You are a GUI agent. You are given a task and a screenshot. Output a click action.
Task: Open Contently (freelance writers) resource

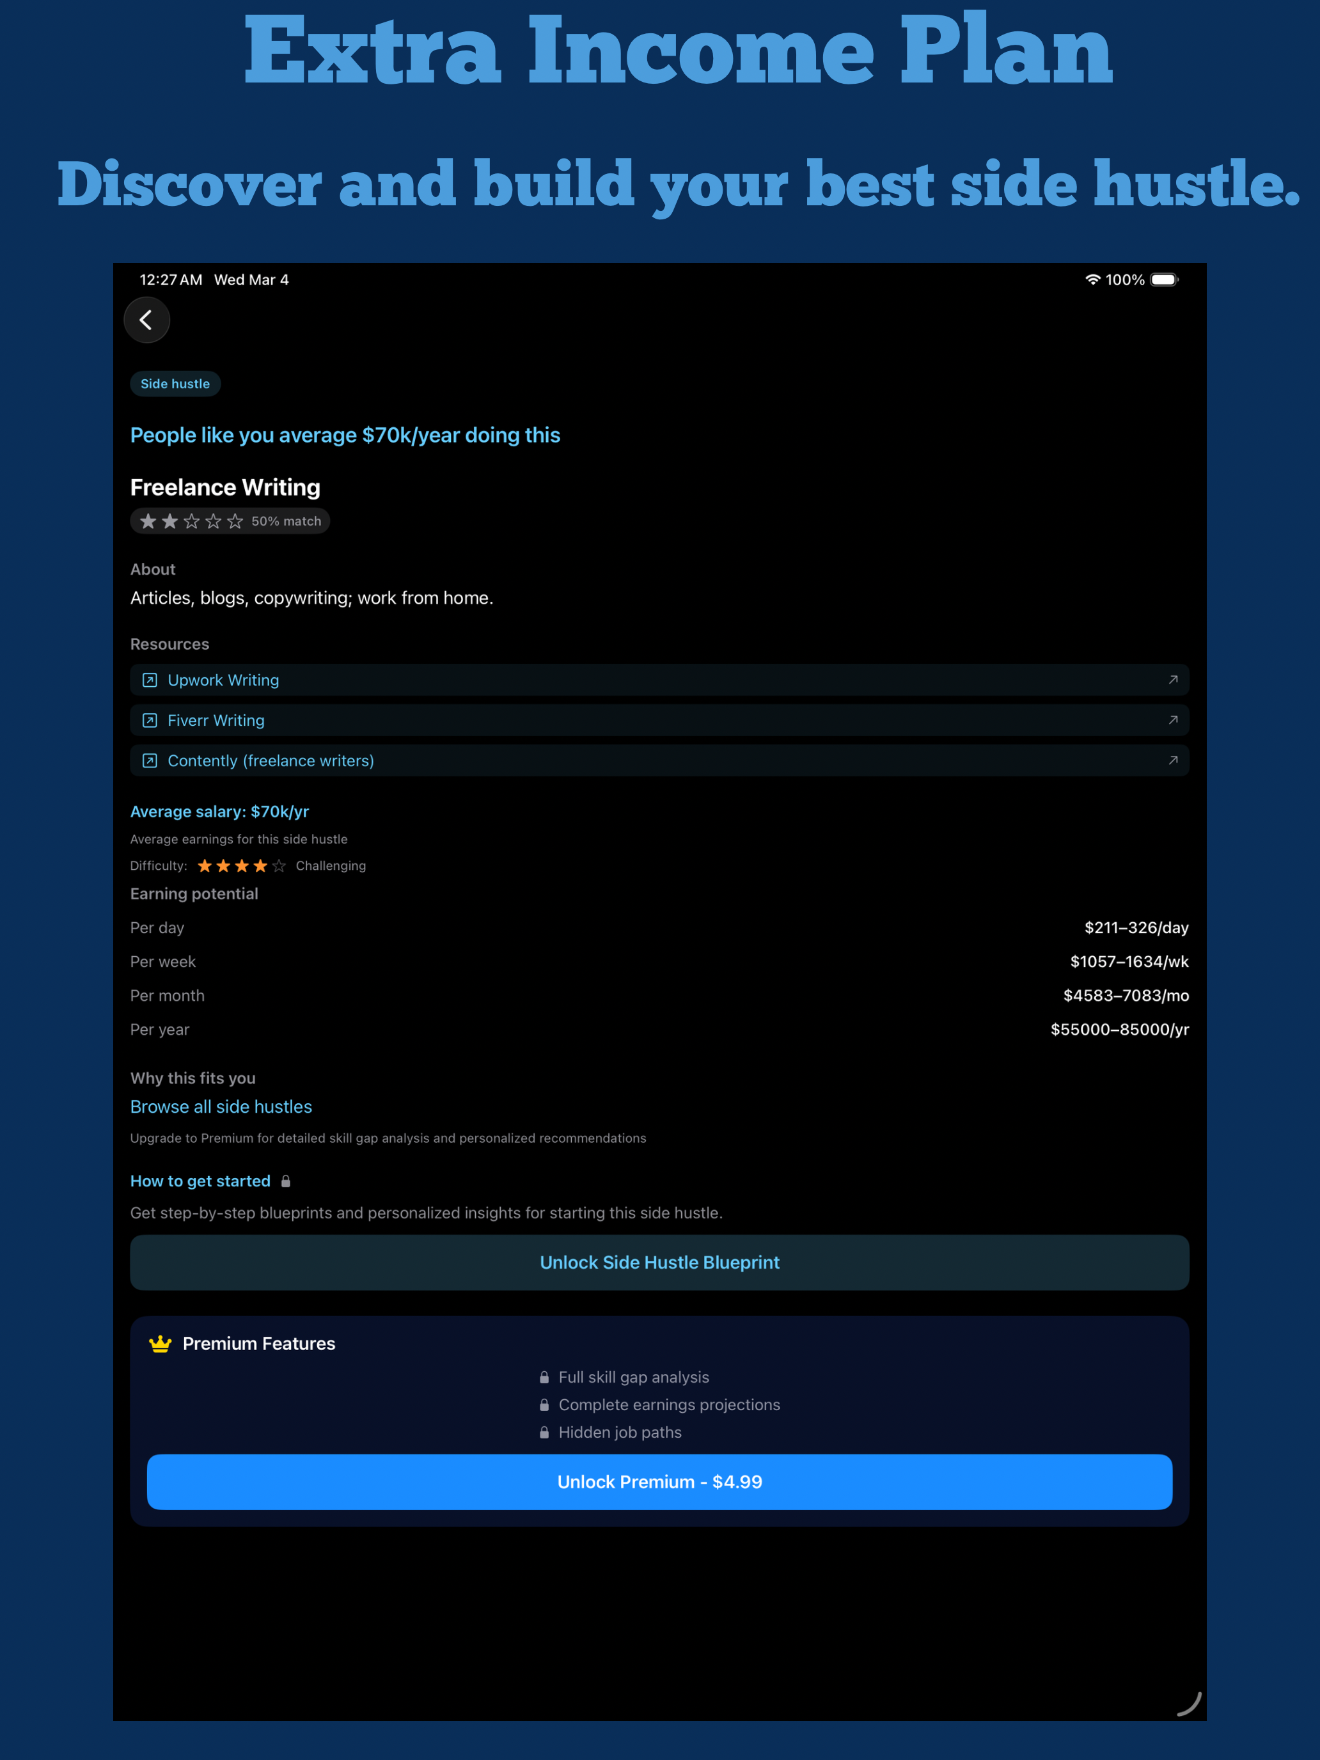659,760
